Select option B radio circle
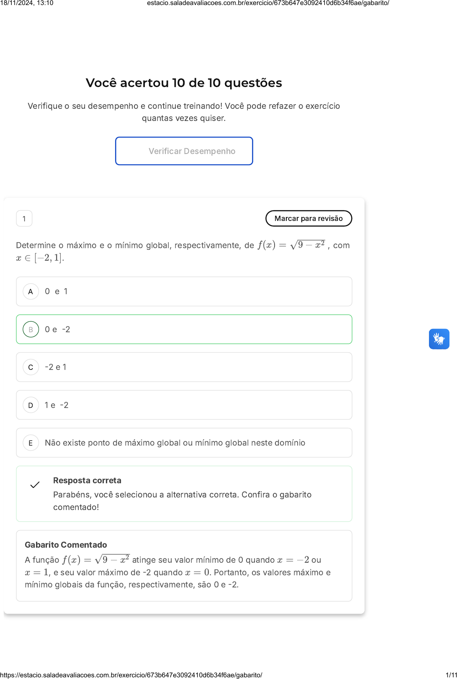 [31, 330]
